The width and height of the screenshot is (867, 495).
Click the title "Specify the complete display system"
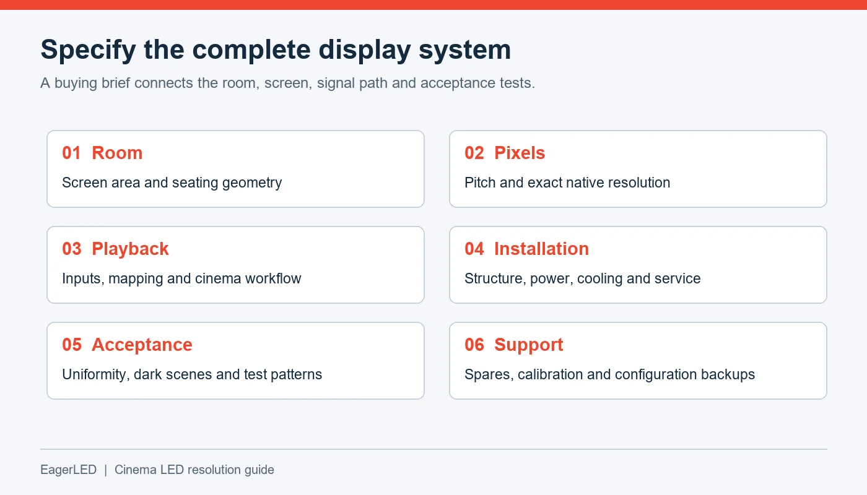click(276, 51)
